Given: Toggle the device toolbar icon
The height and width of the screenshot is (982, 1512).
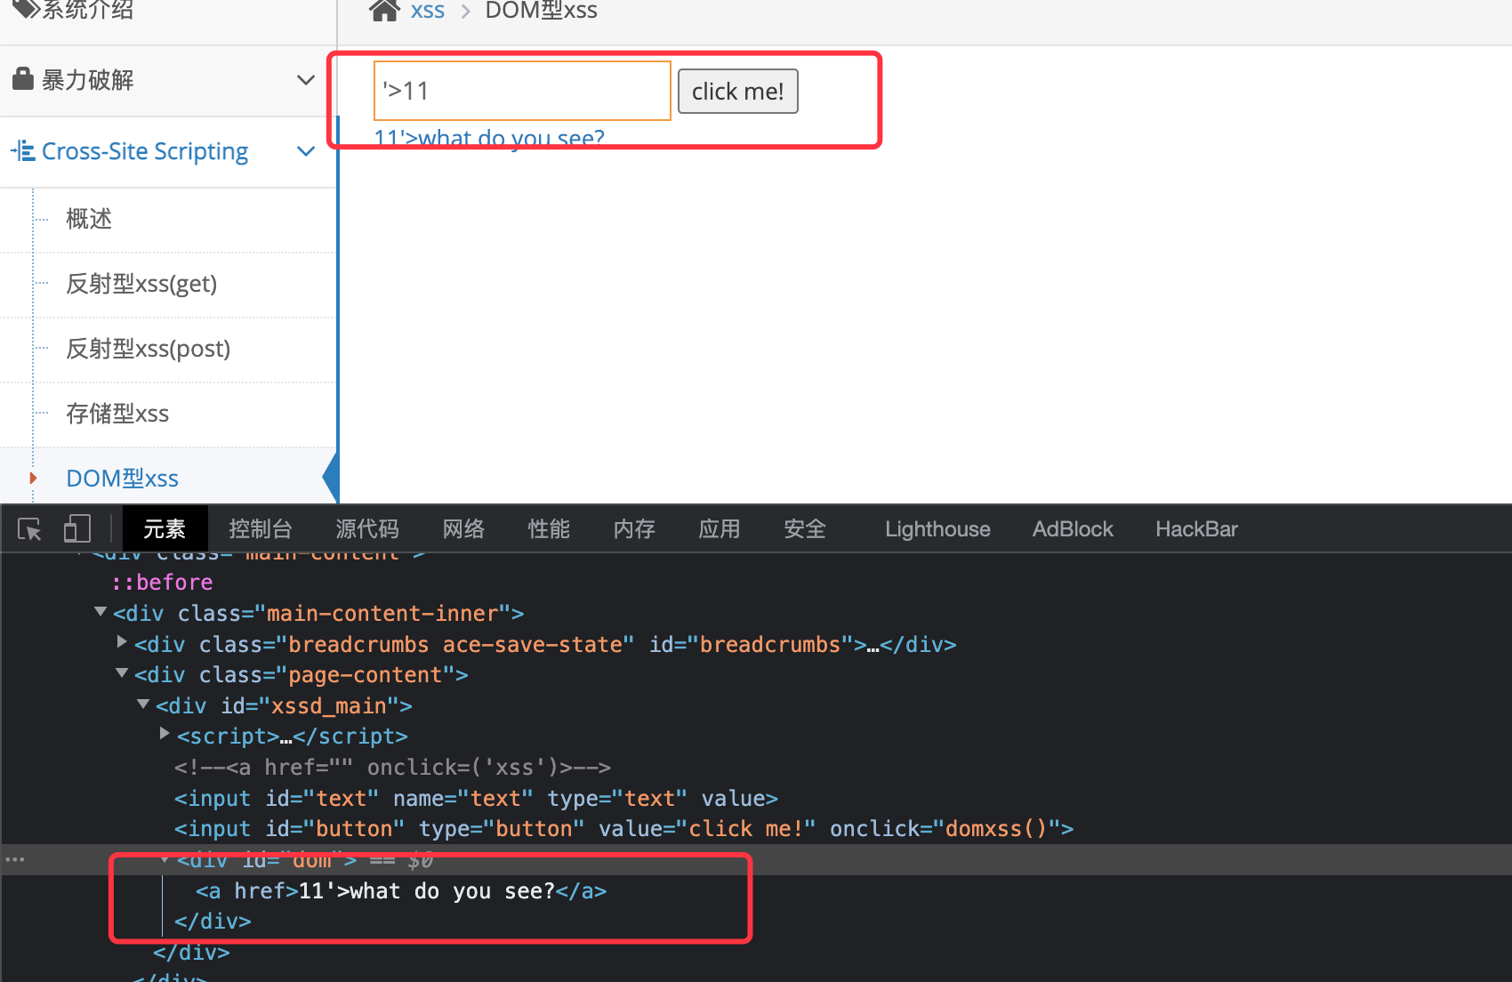Looking at the screenshot, I should coord(77,528).
